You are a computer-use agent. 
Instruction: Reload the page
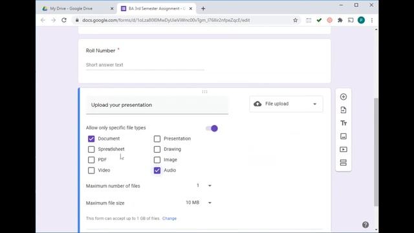64,20
